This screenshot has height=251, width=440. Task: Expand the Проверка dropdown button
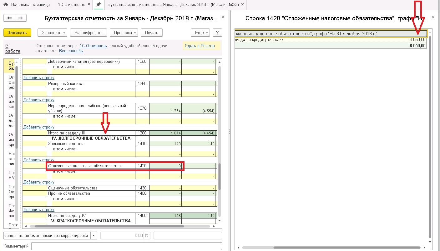click(124, 33)
